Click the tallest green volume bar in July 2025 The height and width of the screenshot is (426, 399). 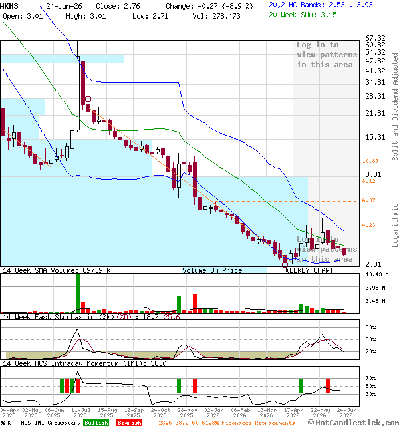pos(78,293)
